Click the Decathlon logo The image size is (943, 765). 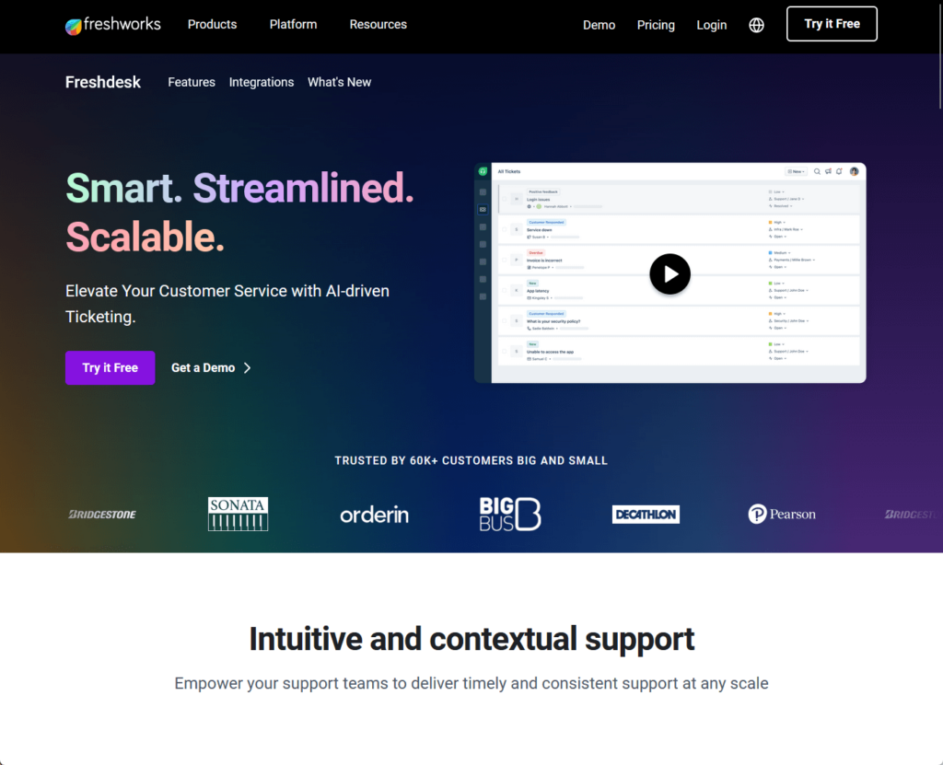tap(646, 515)
